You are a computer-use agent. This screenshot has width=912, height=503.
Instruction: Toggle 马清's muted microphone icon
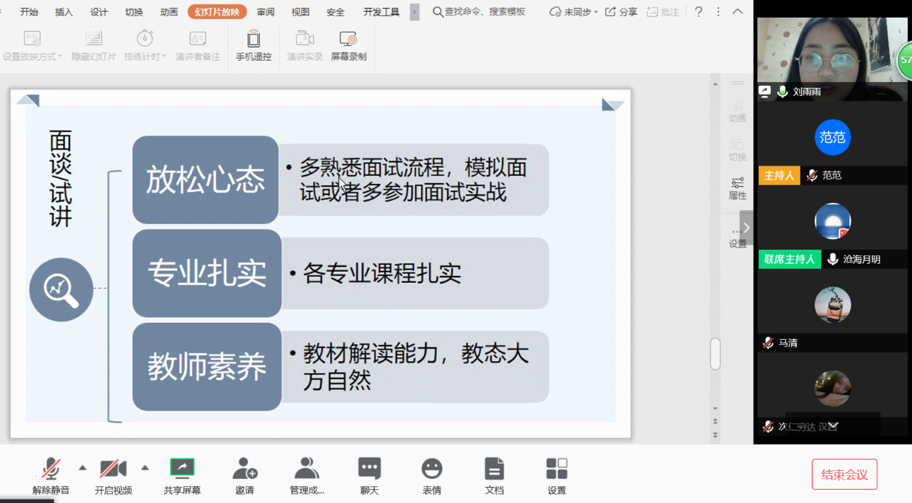(768, 343)
